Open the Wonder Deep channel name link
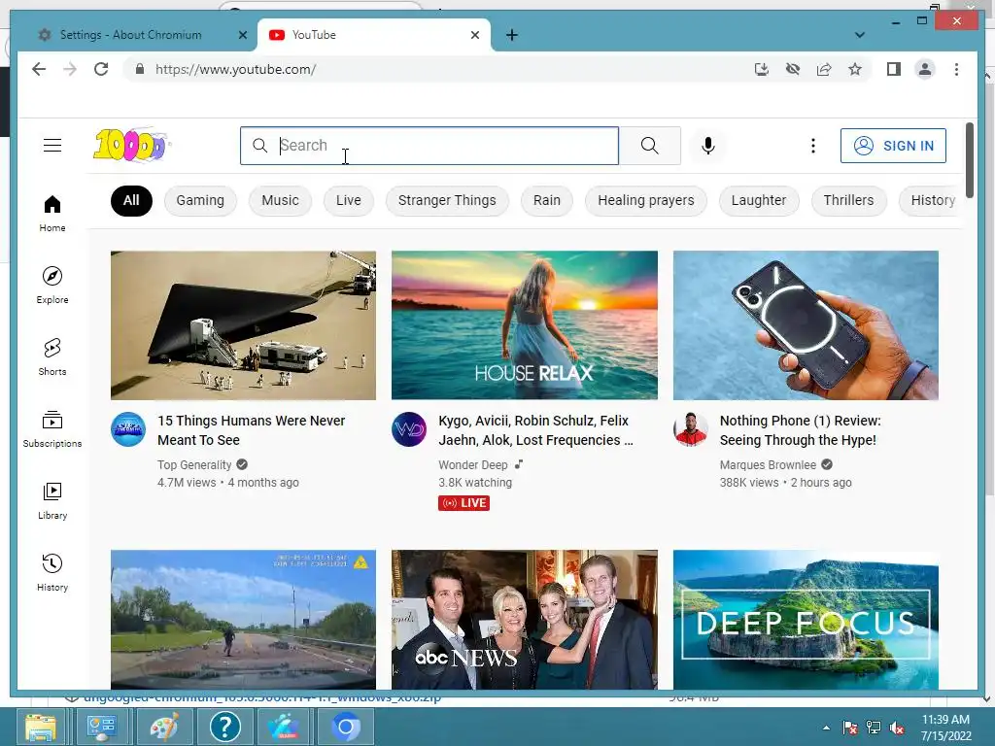Screen dimensions: 995x746 473,465
